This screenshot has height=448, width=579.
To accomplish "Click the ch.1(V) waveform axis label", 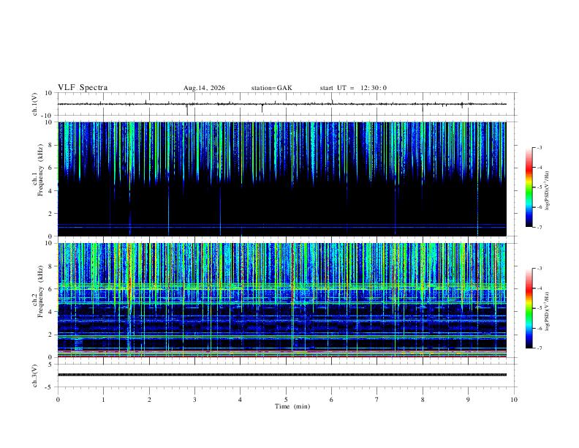I will [35, 104].
